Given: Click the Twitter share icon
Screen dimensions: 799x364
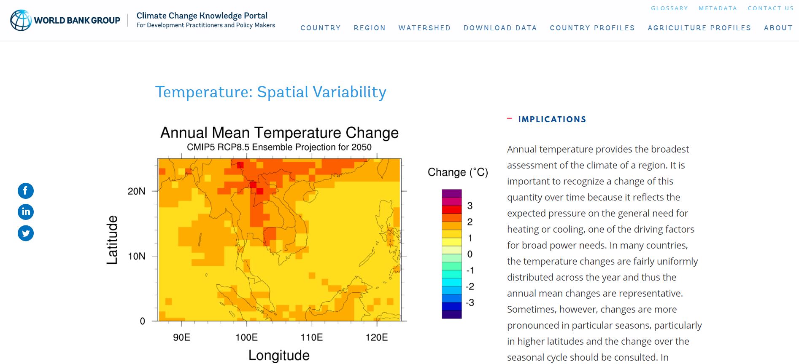Looking at the screenshot, I should click(26, 233).
